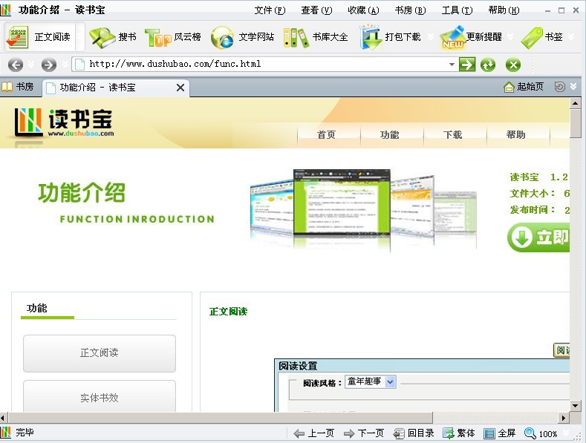Viewport: 586px width, 443px height.
Task: Stop loading with the green X icon
Action: (x=513, y=65)
